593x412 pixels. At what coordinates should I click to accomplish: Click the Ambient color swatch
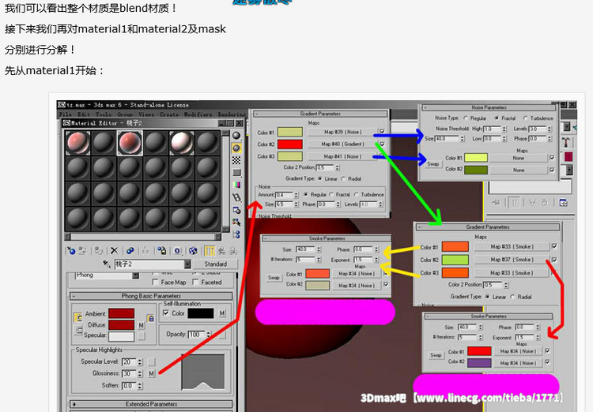(122, 313)
